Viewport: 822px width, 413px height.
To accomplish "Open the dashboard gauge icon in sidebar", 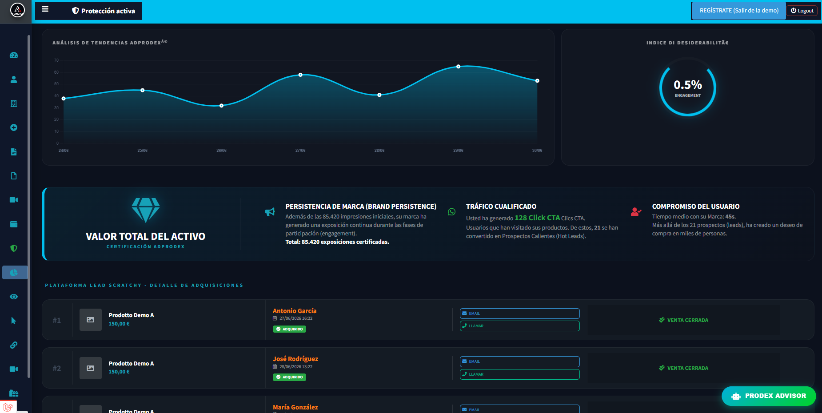I will [14, 55].
